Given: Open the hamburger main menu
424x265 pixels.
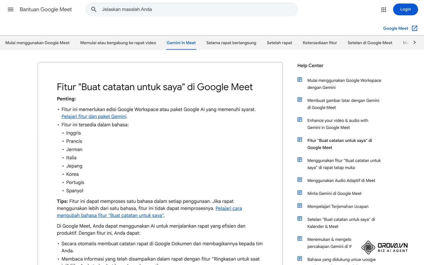Looking at the screenshot, I should coord(11,10).
